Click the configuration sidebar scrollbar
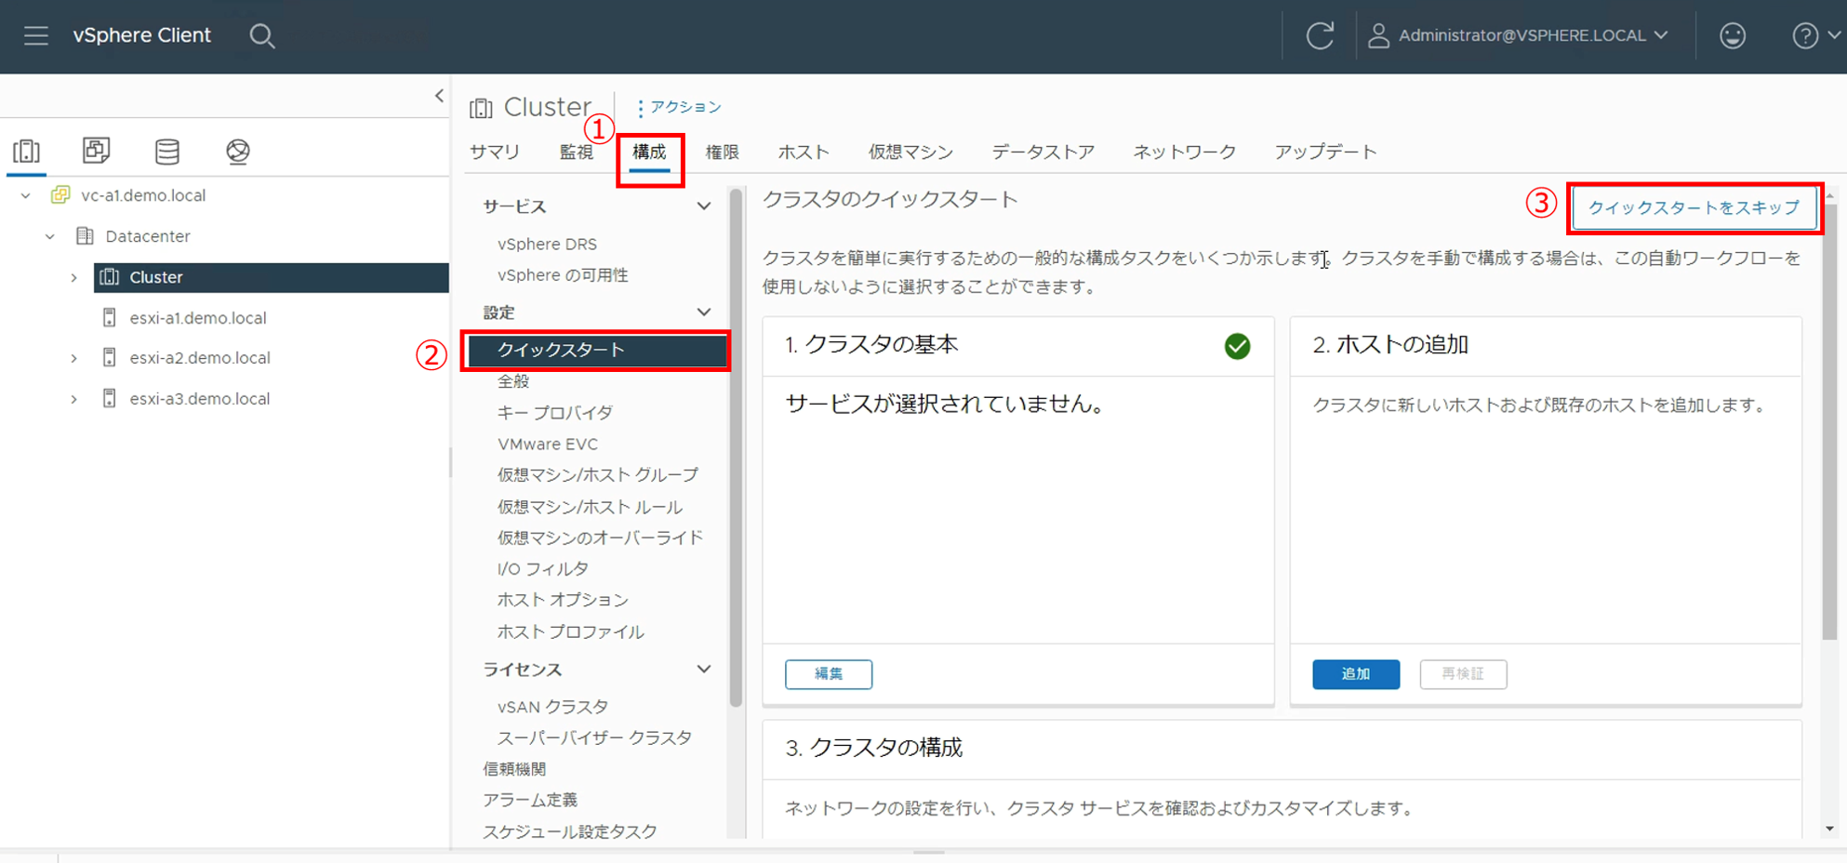Image resolution: width=1847 pixels, height=863 pixels. pyautogui.click(x=736, y=448)
